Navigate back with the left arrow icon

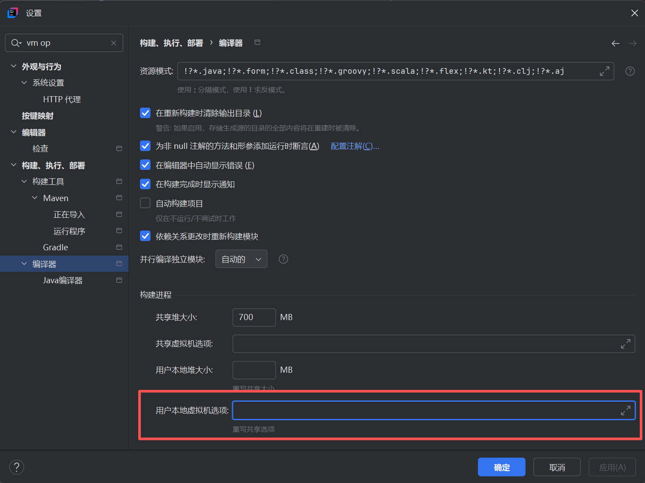point(615,43)
